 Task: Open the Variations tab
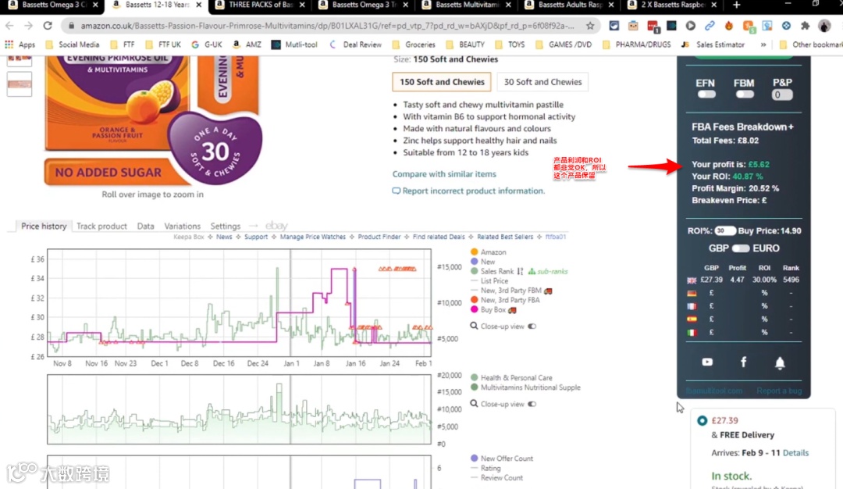click(x=182, y=226)
